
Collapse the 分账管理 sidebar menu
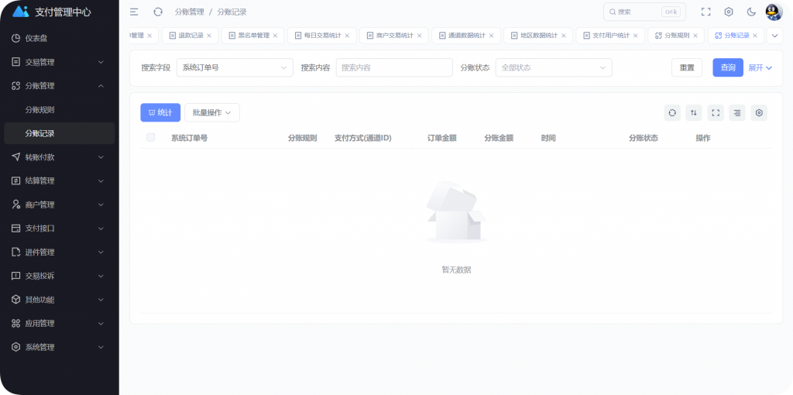coord(59,86)
